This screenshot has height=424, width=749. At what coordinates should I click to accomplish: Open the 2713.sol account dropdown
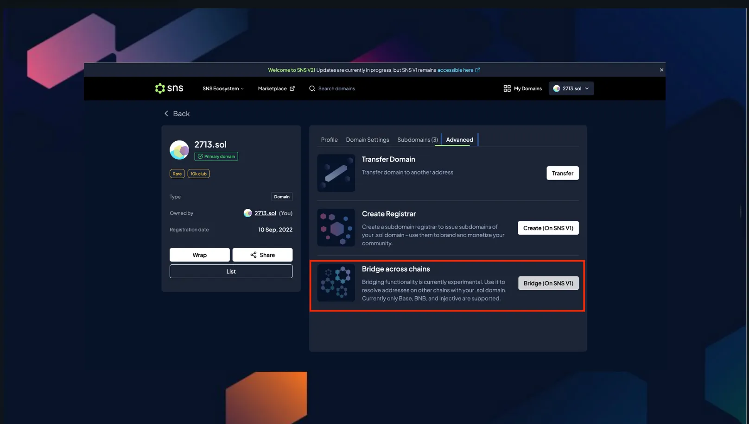point(571,88)
